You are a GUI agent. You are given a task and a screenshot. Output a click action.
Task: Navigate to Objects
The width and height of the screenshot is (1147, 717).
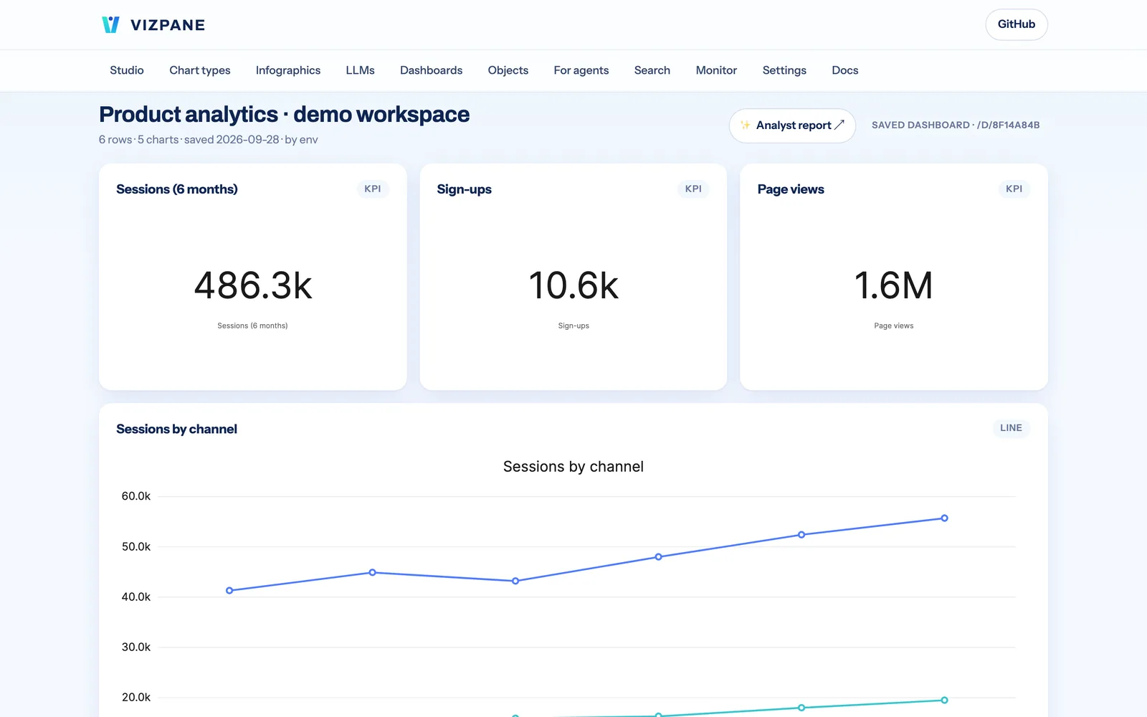[x=508, y=70]
